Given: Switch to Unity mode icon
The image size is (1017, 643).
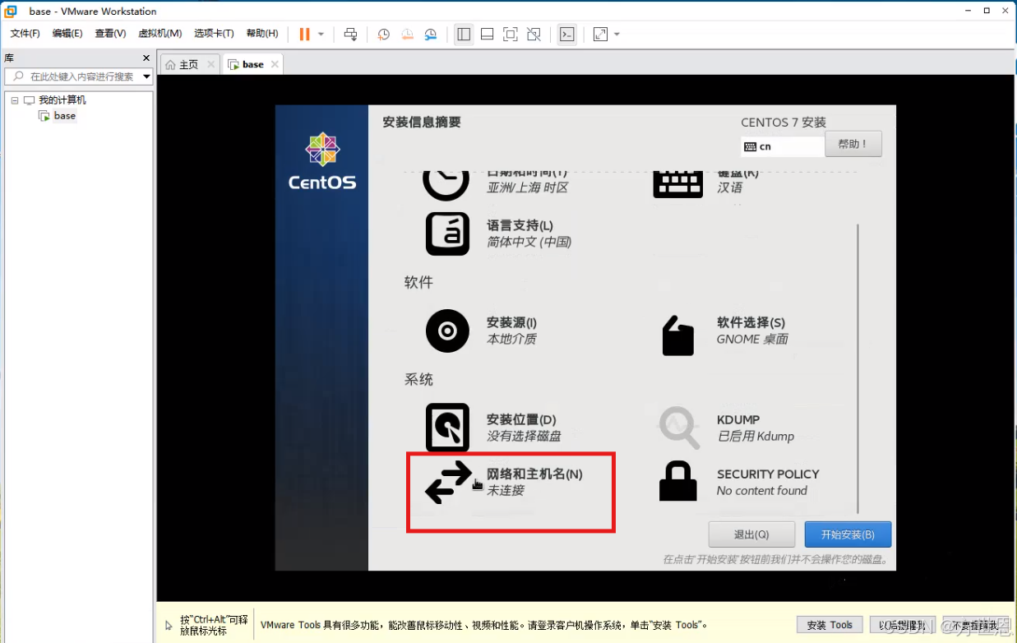Looking at the screenshot, I should pyautogui.click(x=534, y=34).
